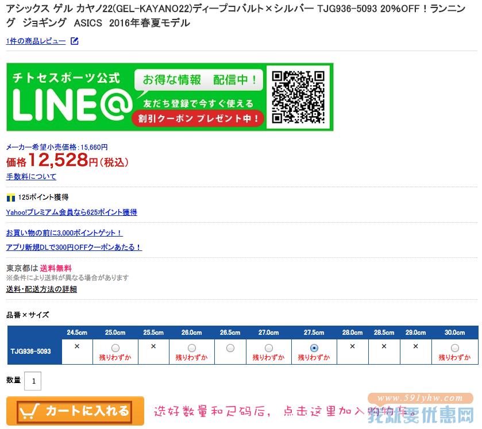This screenshot has width=482, height=429.
Task: Click the 残りわずか text under 30.0cm
Action: 454,357
